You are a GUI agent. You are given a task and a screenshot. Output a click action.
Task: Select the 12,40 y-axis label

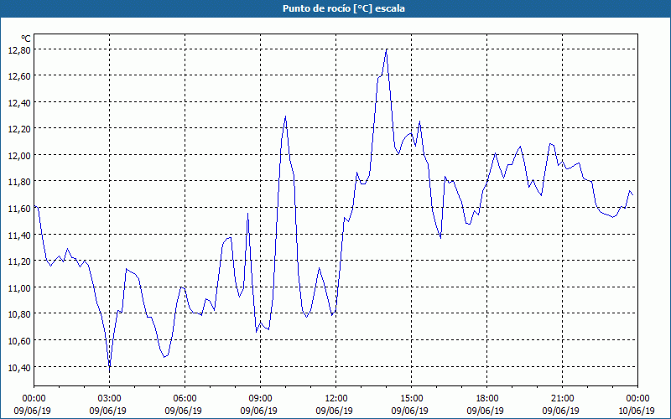pos(19,102)
